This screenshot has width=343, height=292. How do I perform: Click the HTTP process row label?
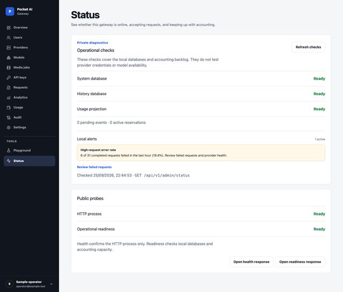(89, 214)
